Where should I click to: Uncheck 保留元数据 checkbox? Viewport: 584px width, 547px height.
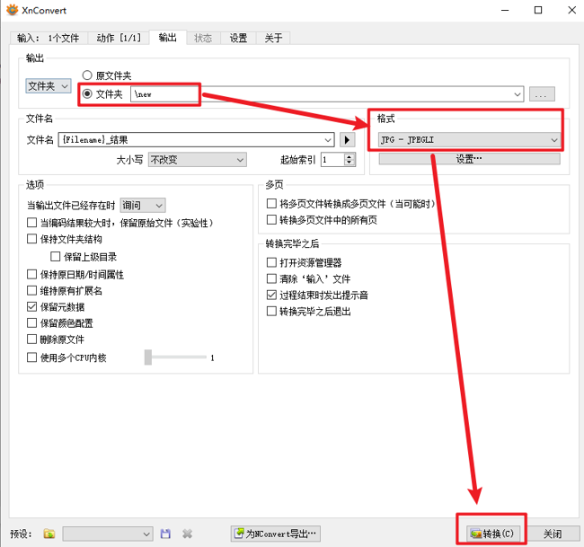click(x=31, y=306)
